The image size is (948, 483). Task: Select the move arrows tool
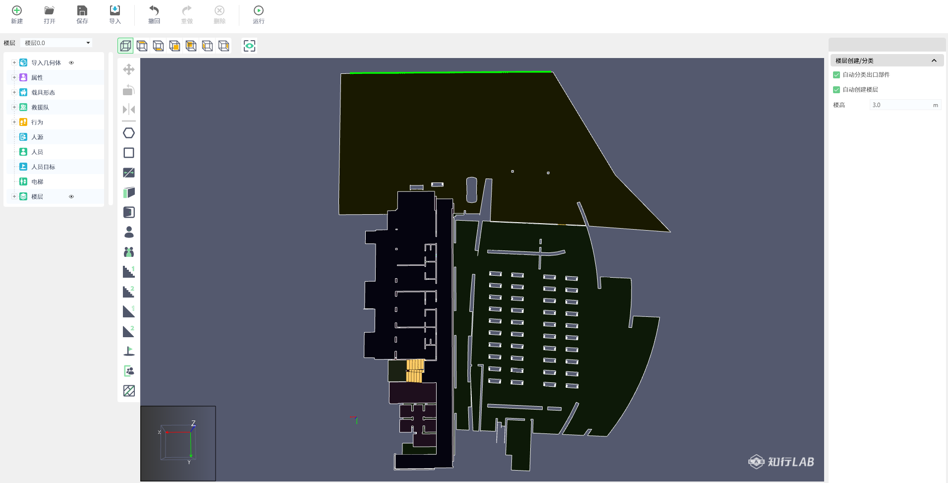coord(129,69)
